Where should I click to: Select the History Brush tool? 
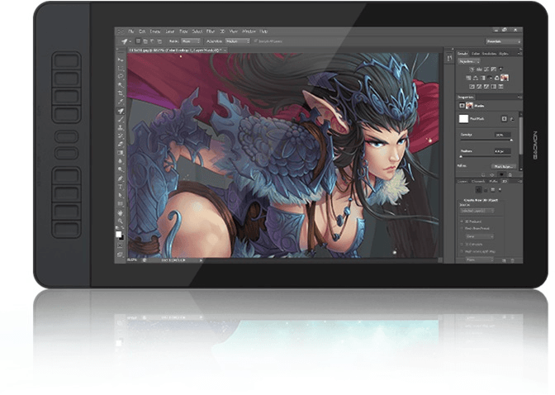tap(121, 136)
